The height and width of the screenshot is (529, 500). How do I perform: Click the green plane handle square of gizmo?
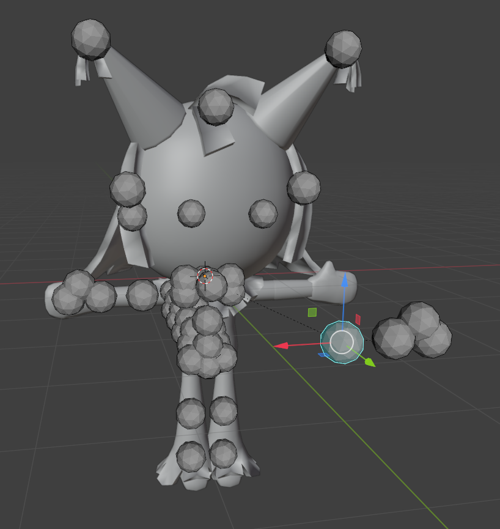point(312,313)
